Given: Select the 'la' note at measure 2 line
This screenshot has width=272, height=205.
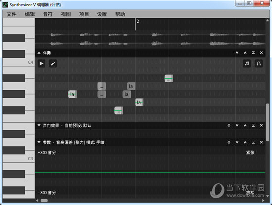Looking at the screenshot, I should point(139,102).
